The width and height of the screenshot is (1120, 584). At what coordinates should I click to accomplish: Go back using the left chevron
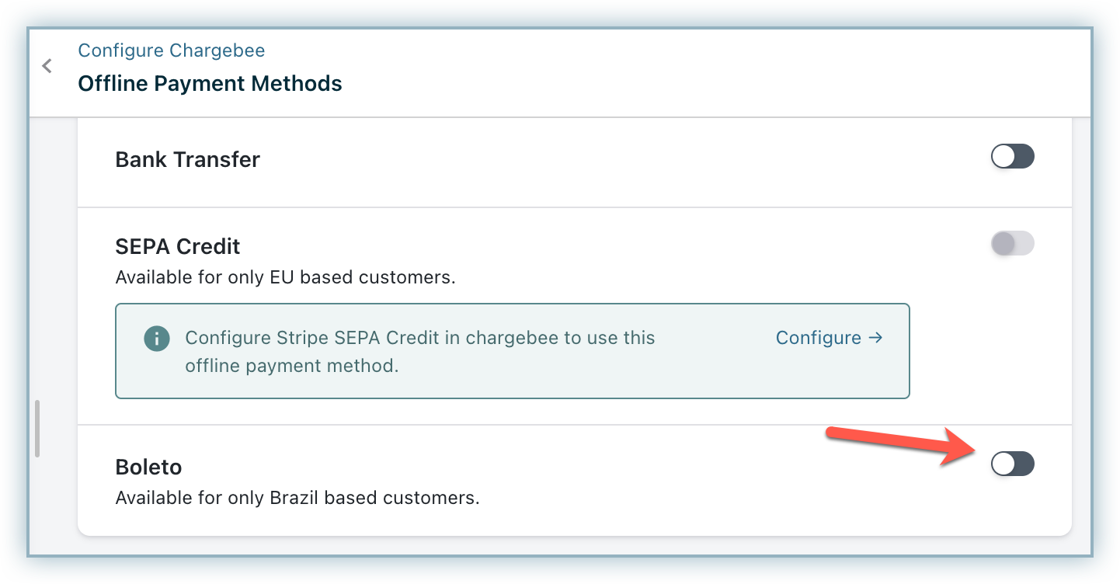pos(47,66)
